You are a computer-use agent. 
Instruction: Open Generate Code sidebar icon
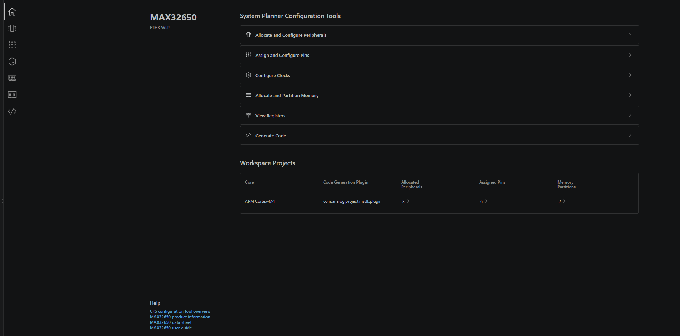coord(12,111)
